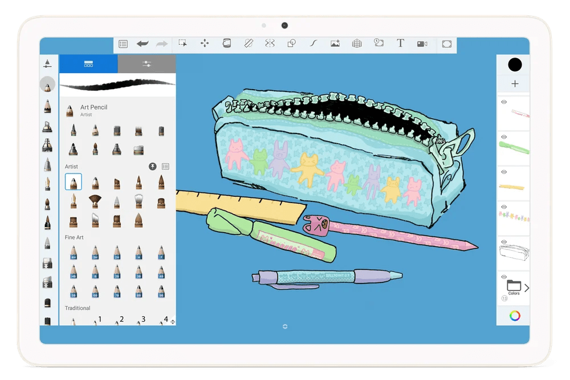Image resolution: width=570 pixels, height=380 pixels.
Task: Open the Symmetry tool
Action: 270,43
